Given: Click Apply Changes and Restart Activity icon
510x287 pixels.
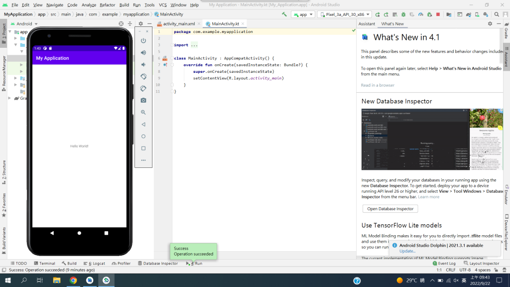Looking at the screenshot, I should (x=386, y=14).
